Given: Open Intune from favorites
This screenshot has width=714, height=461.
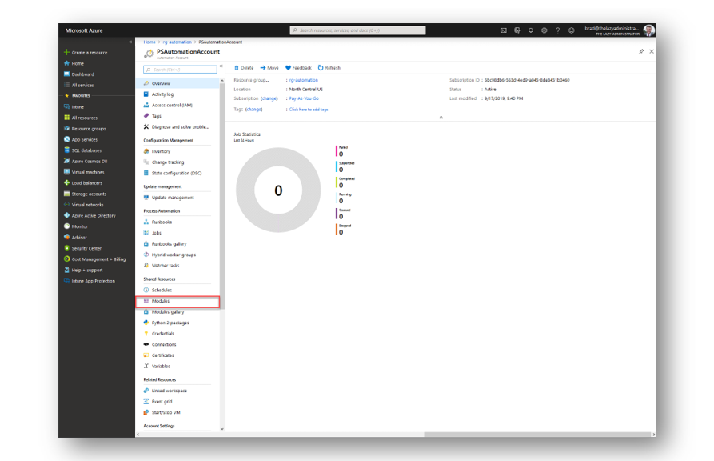Looking at the screenshot, I should coord(74,107).
